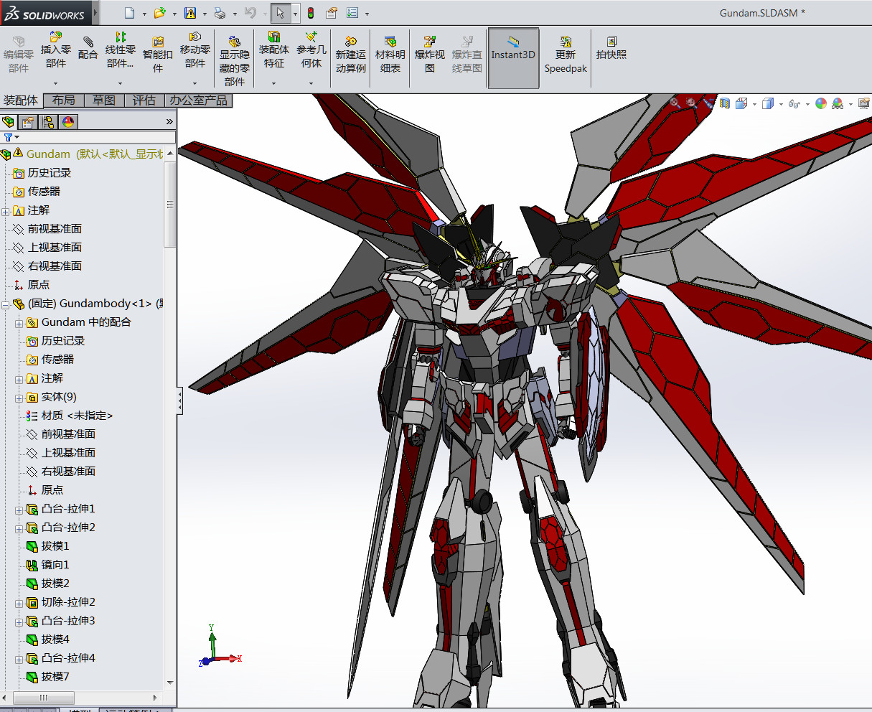
Task: Open the file Open icon
Action: pos(159,13)
